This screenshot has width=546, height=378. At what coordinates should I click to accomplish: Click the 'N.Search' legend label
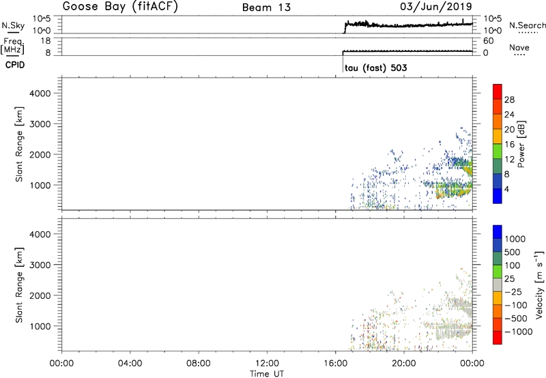coord(528,25)
